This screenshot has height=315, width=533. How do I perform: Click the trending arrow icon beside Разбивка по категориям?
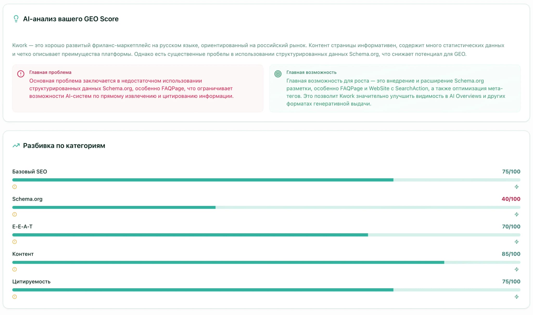pyautogui.click(x=16, y=146)
